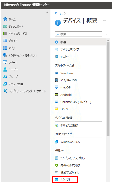Click the レポート icon in sidebar
This screenshot has width=113, height=185.
pos(5,62)
